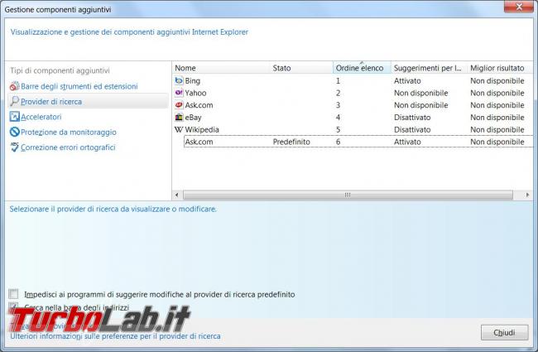This screenshot has height=352, width=538.
Task: Click the horizontal scrollbar left arrow
Action: (177, 195)
